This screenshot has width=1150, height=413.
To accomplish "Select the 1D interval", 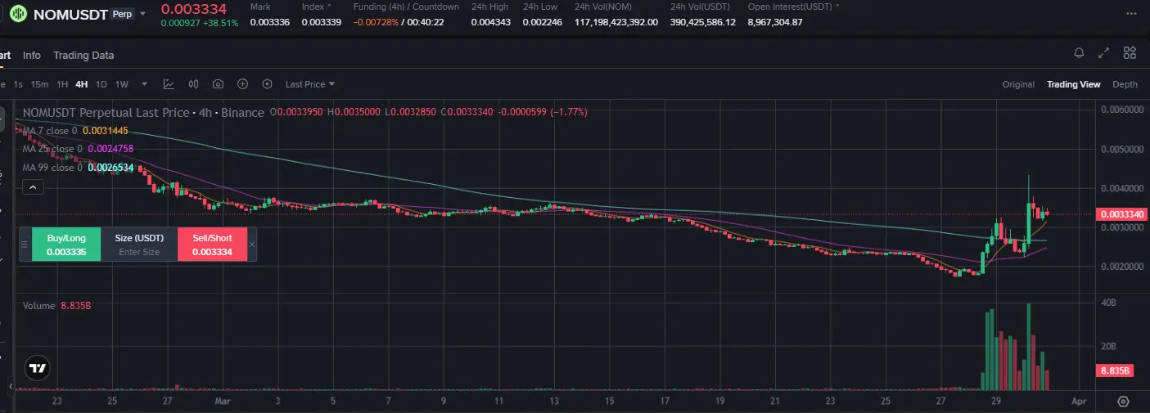I will (x=101, y=84).
